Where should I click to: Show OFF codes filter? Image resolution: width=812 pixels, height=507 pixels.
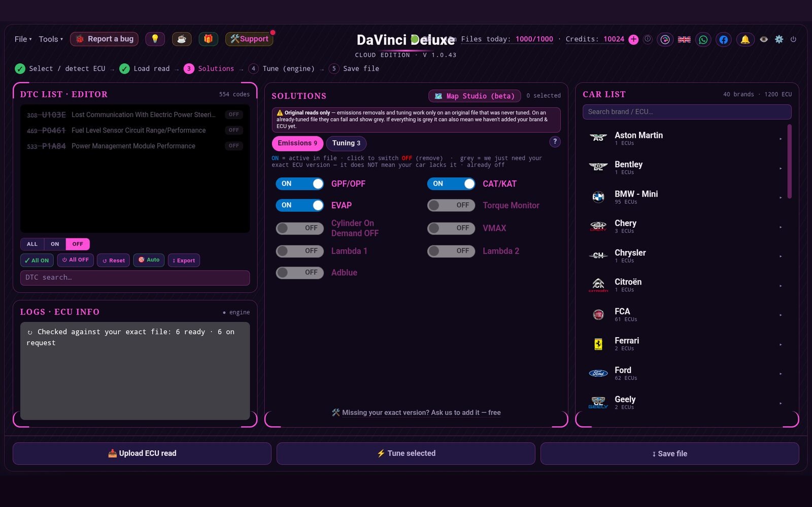pos(78,244)
